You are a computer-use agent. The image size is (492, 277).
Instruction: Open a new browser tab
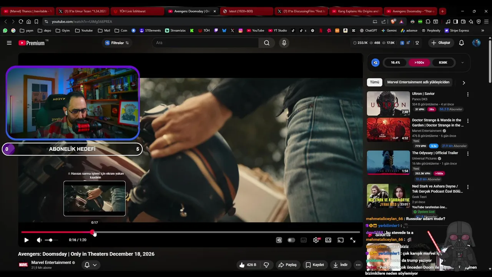(x=442, y=11)
